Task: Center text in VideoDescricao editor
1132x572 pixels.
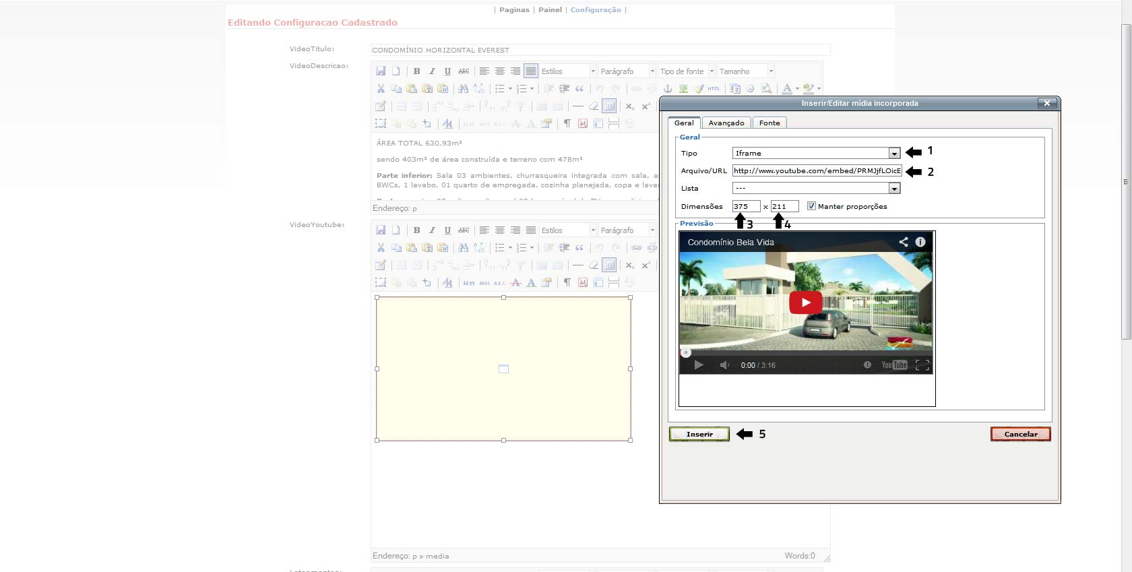Action: (x=499, y=71)
